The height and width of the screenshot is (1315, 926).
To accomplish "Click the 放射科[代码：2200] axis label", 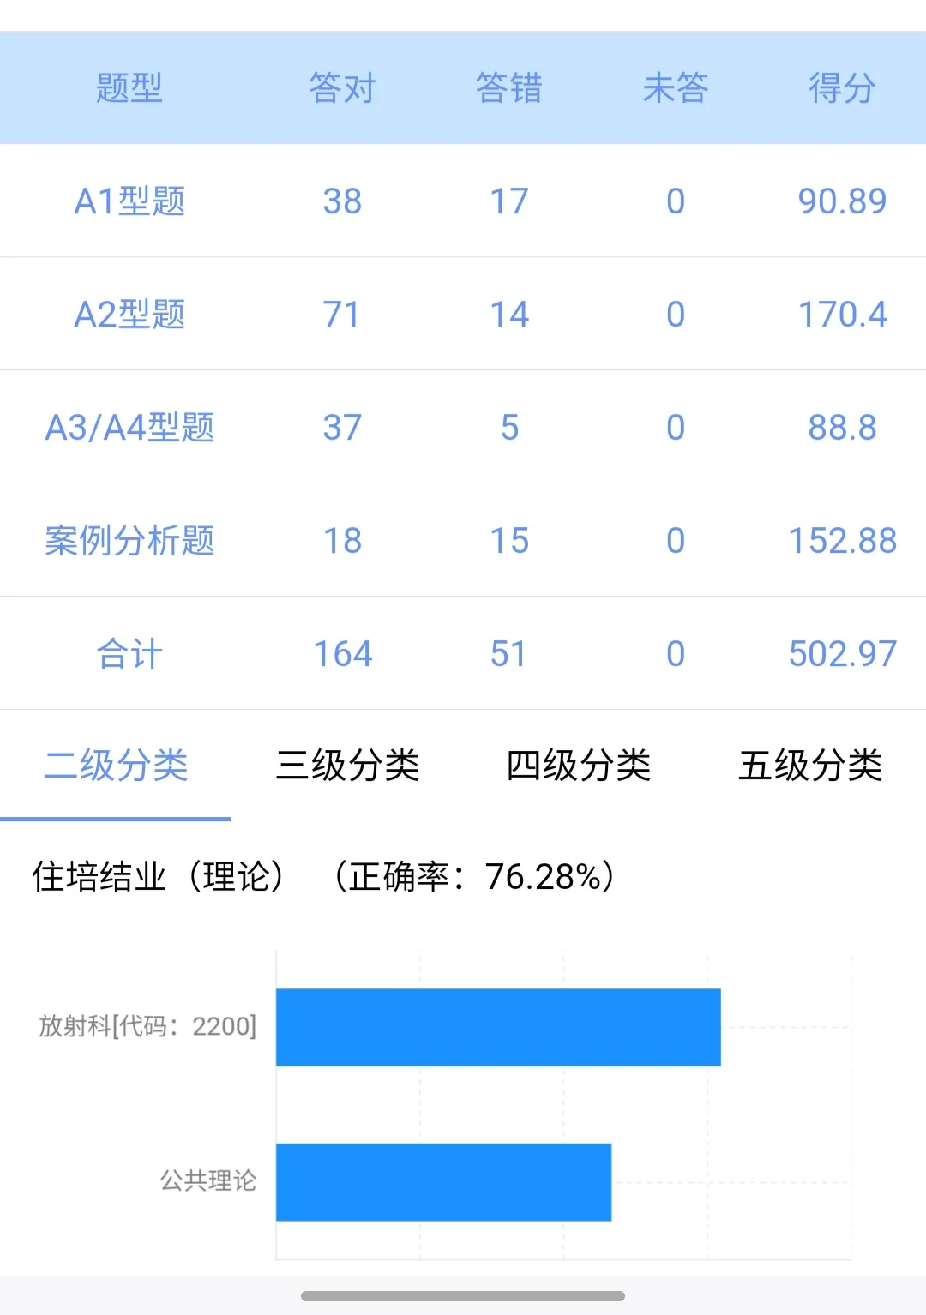I will pyautogui.click(x=147, y=1025).
